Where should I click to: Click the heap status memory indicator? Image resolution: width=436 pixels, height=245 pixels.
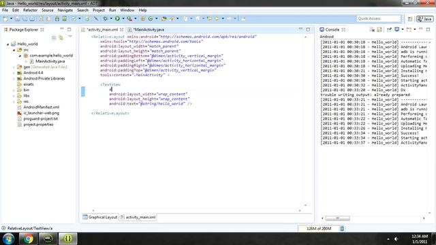318,229
